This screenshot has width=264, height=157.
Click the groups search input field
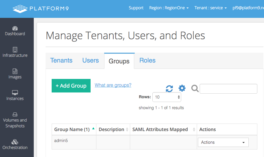(228, 89)
